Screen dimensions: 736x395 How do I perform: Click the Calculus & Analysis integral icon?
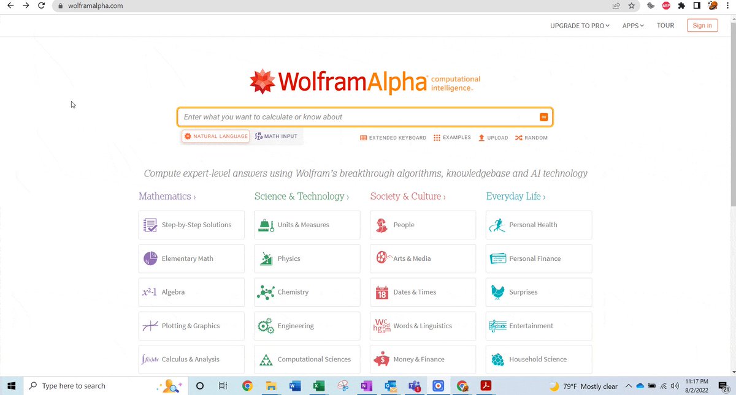pos(150,359)
